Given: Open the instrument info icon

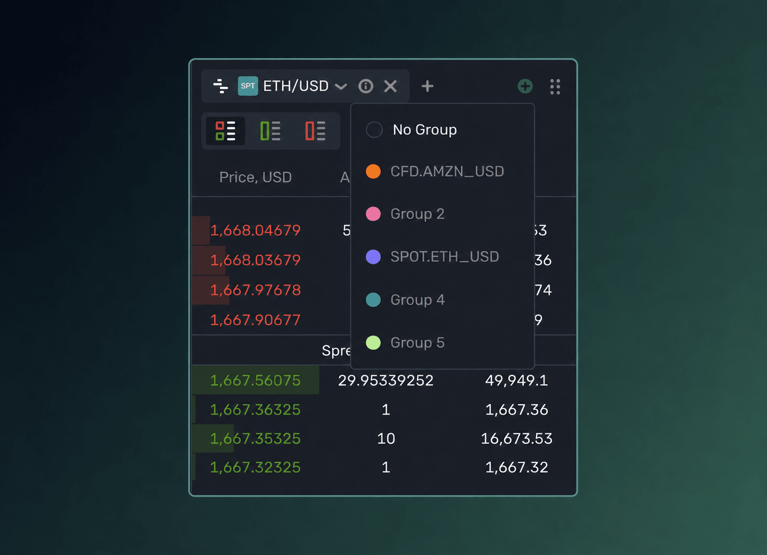Looking at the screenshot, I should click(366, 86).
